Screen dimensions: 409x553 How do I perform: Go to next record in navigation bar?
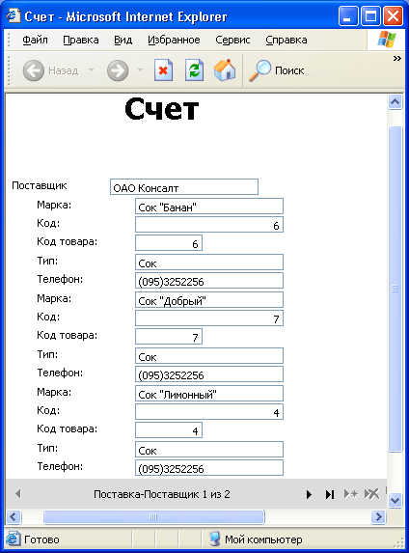click(x=309, y=494)
